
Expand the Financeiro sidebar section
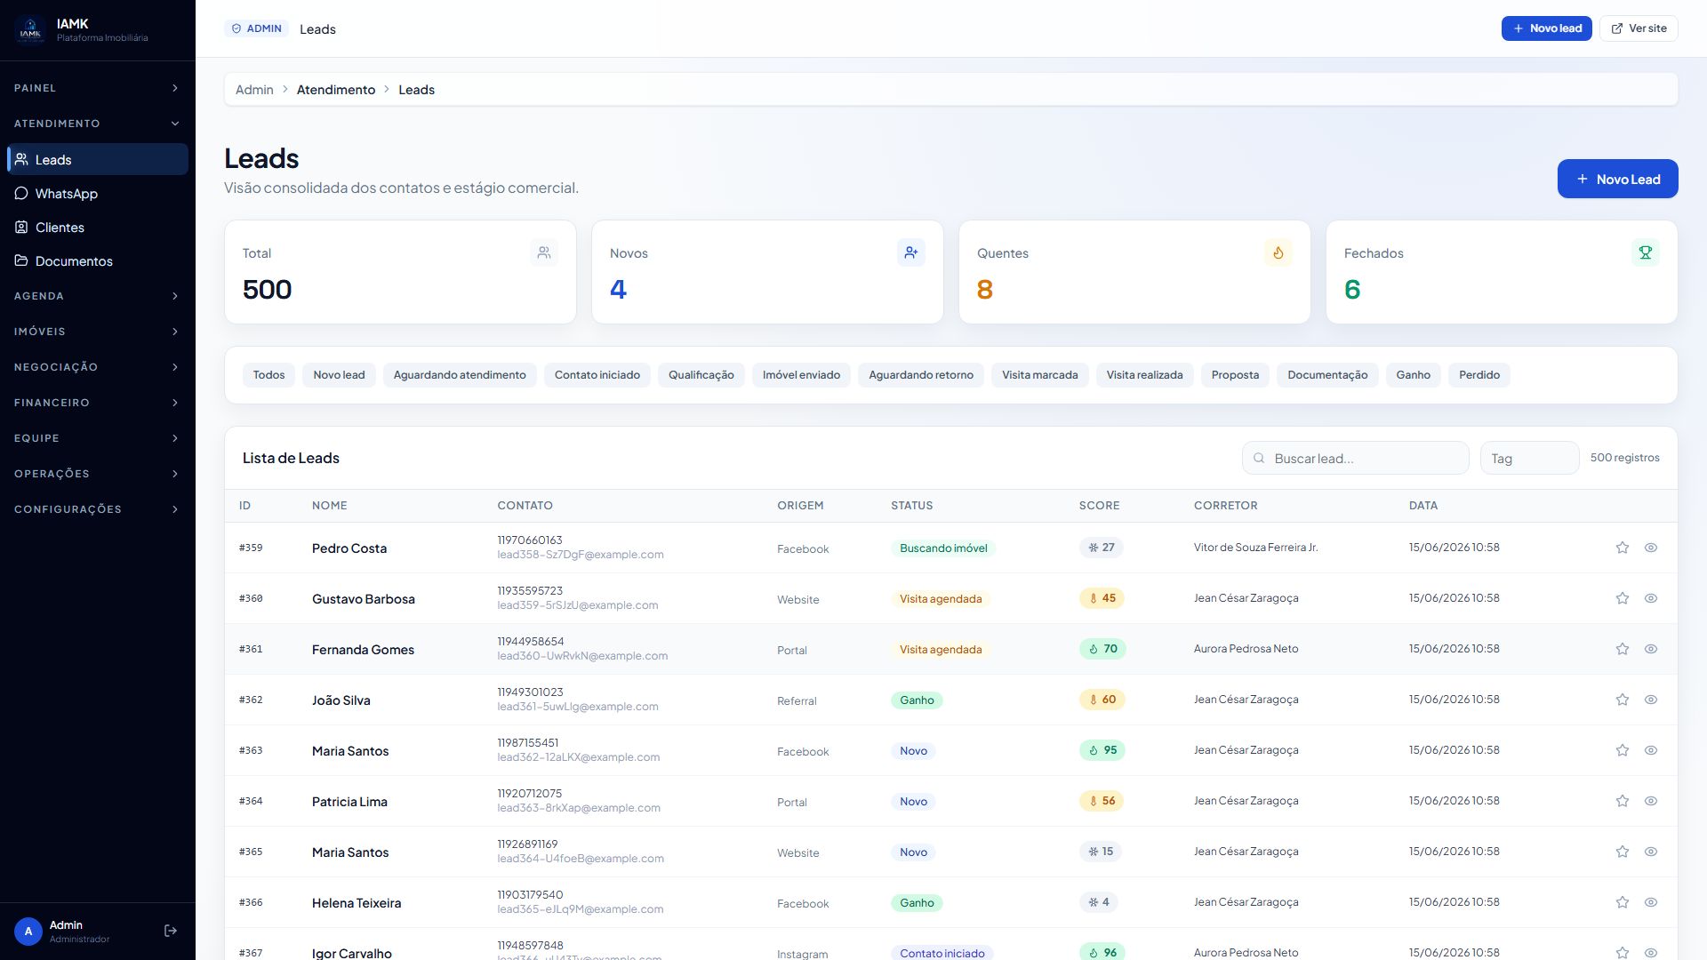coord(97,403)
